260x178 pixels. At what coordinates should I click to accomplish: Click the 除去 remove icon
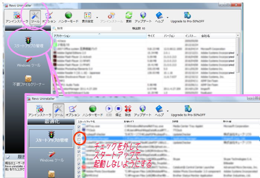coord(128,111)
